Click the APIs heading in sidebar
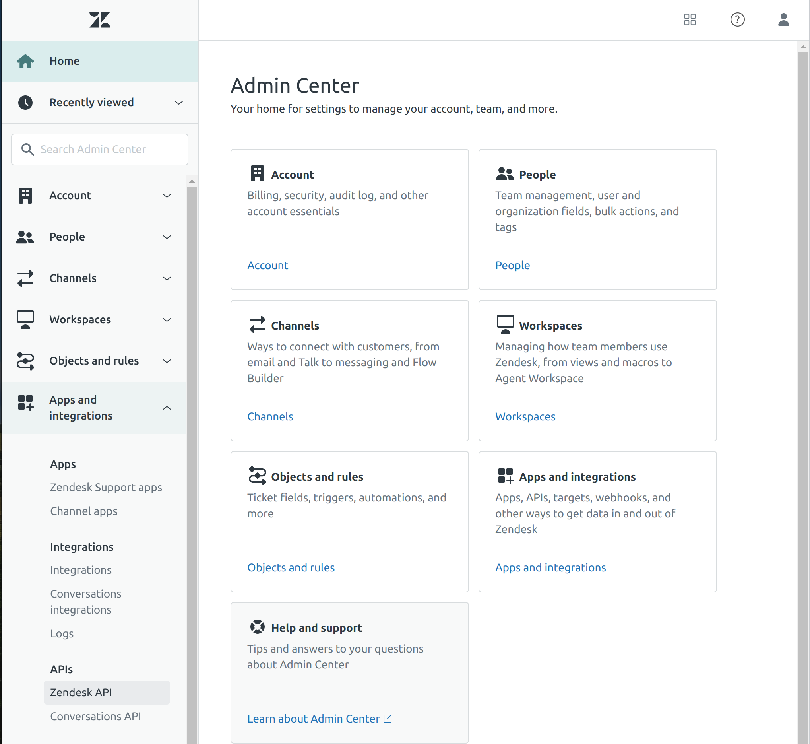 (61, 669)
